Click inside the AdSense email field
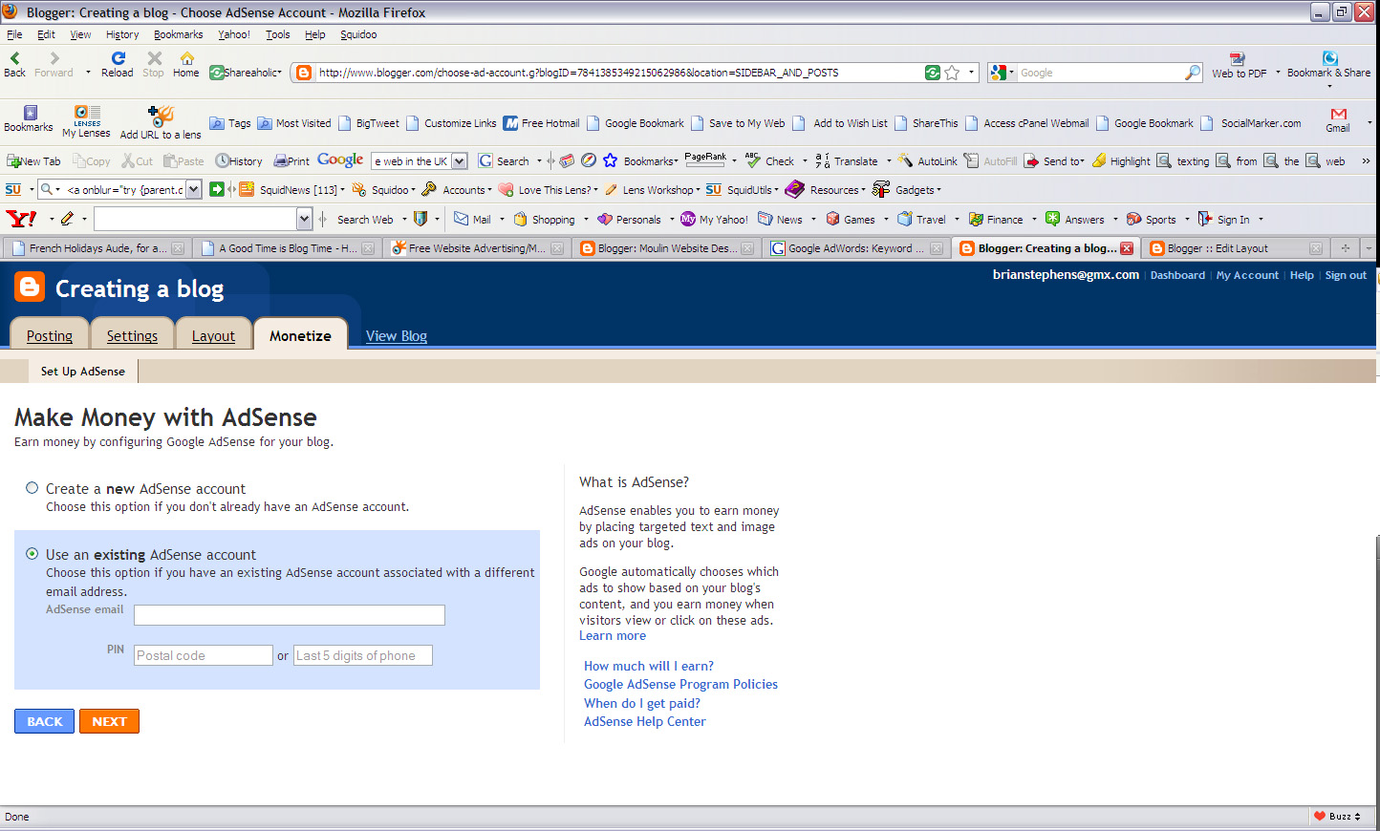Viewport: 1380px width, 831px height. [289, 615]
